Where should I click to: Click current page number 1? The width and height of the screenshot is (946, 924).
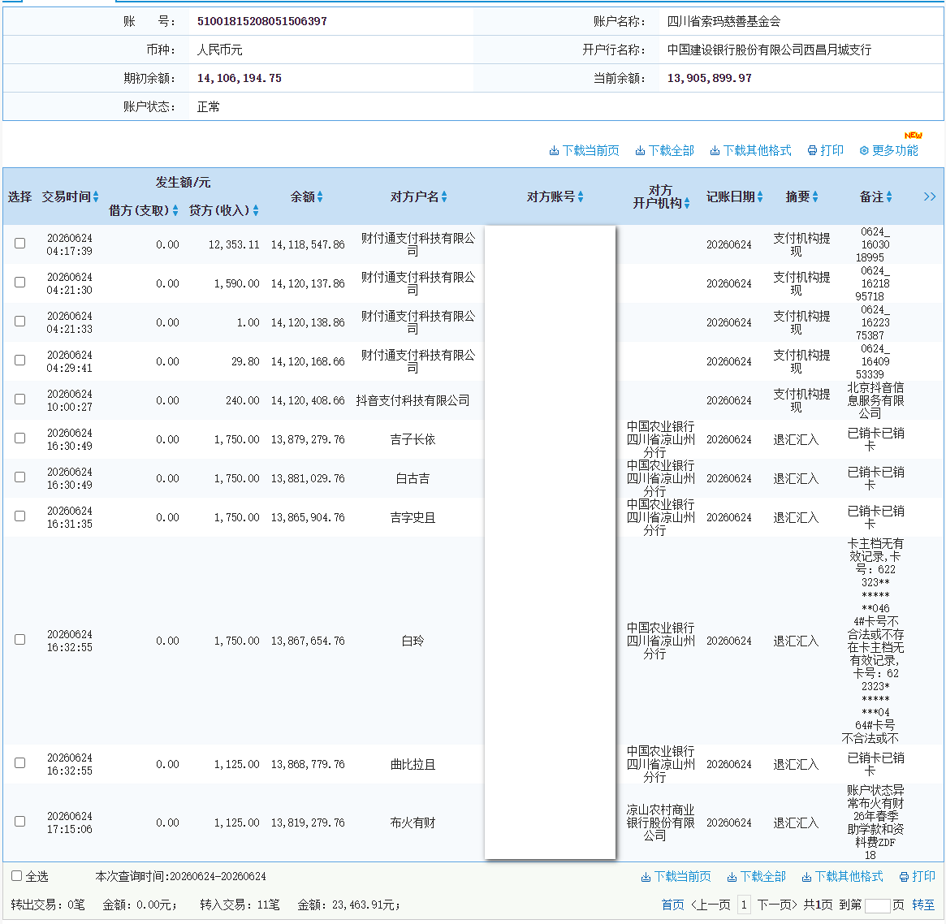tap(744, 905)
